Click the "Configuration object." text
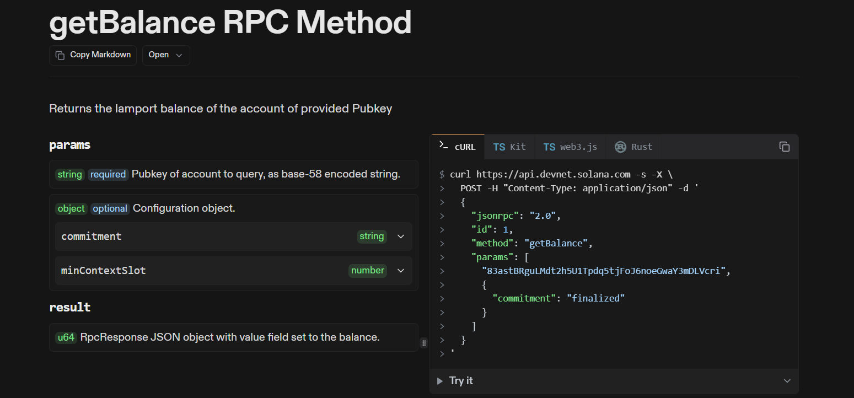The image size is (854, 398). click(184, 208)
